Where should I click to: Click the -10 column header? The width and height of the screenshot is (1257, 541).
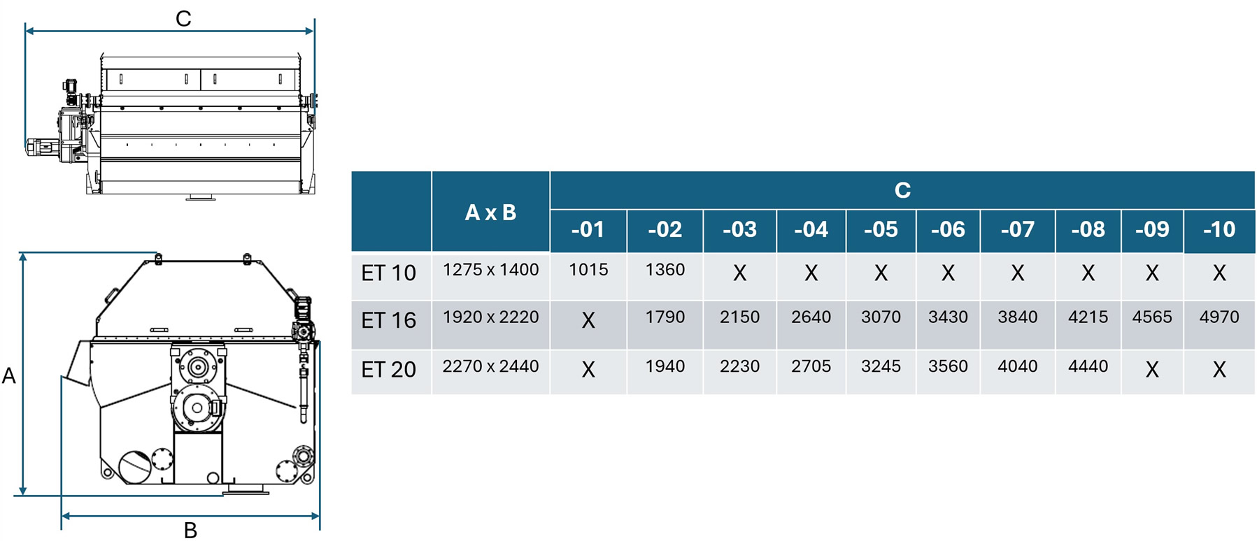tap(1219, 229)
